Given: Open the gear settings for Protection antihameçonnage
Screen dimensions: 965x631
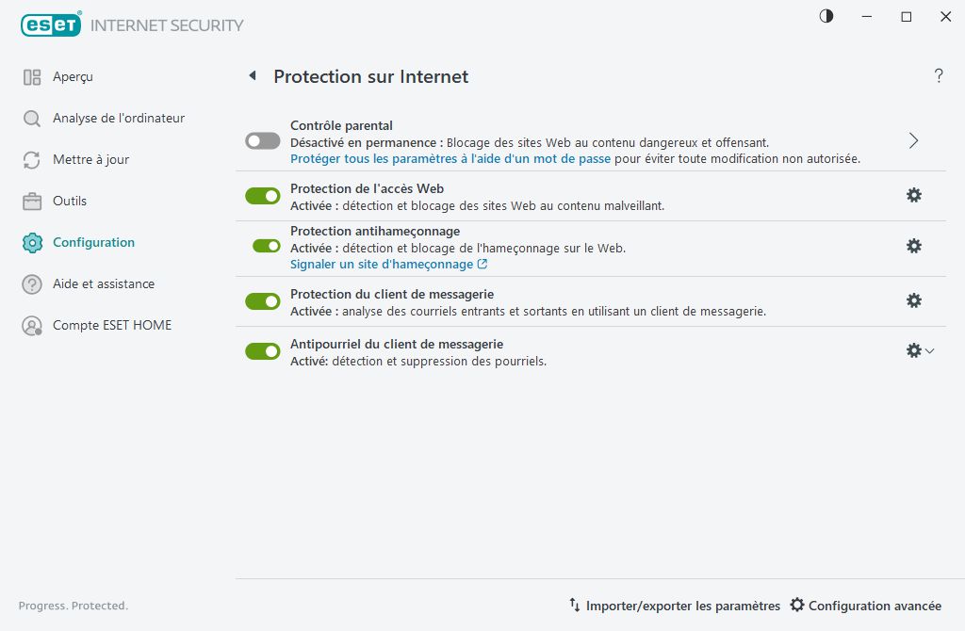Looking at the screenshot, I should coord(913,246).
